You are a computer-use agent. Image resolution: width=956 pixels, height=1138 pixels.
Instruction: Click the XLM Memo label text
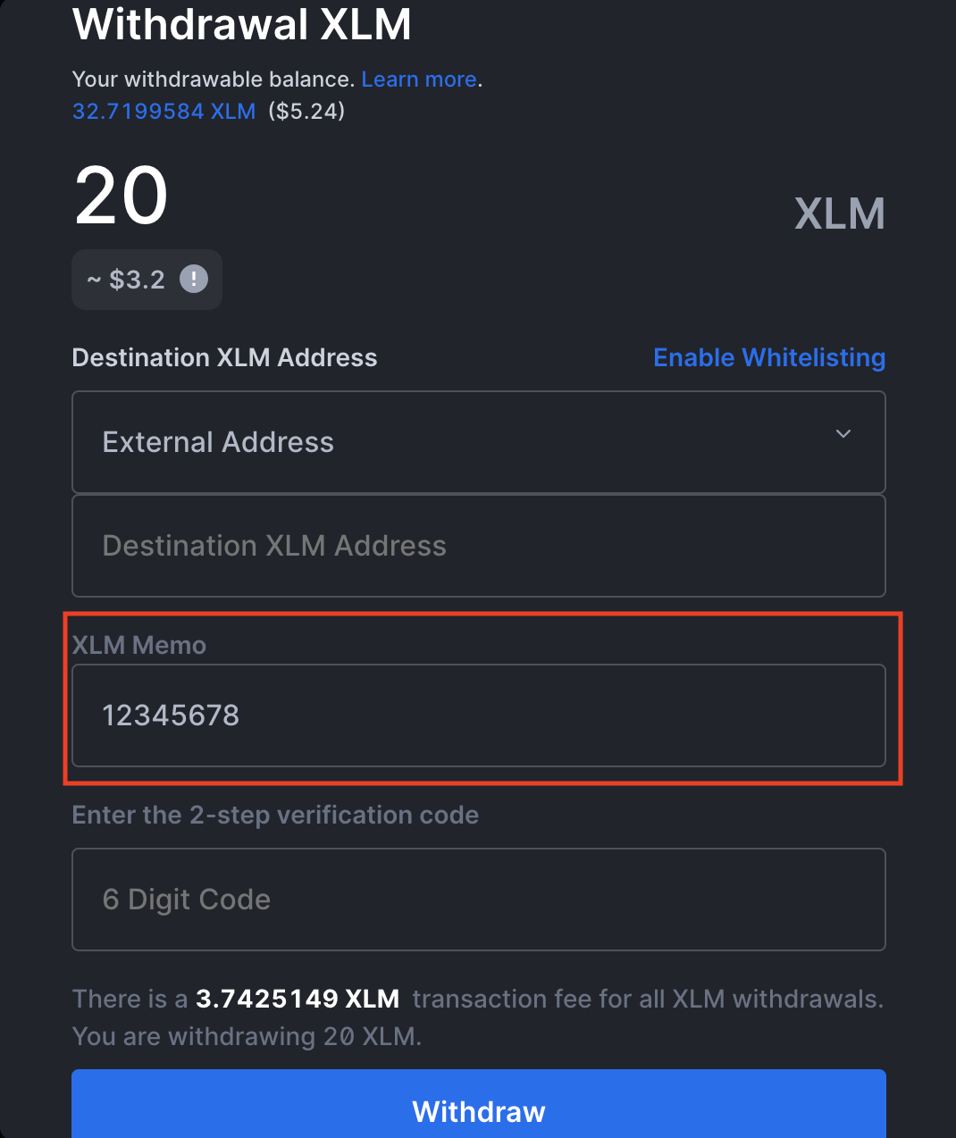[x=138, y=645]
